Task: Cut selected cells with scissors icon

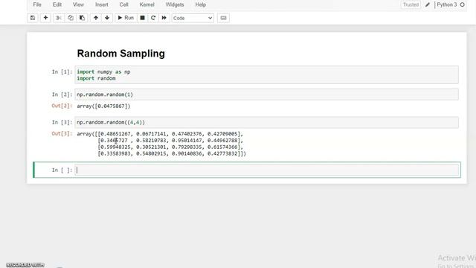Action: [59, 18]
